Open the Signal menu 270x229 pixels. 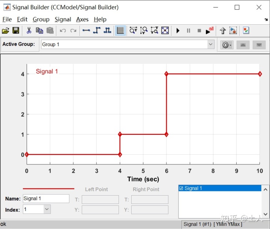[x=63, y=19]
